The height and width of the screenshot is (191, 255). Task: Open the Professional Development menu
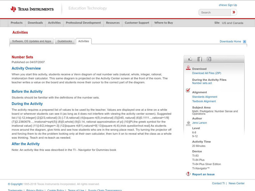pyautogui.click(x=83, y=23)
